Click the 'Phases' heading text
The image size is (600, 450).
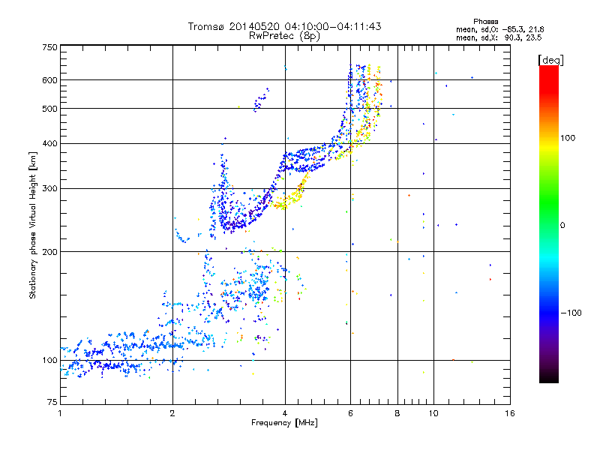coord(485,22)
